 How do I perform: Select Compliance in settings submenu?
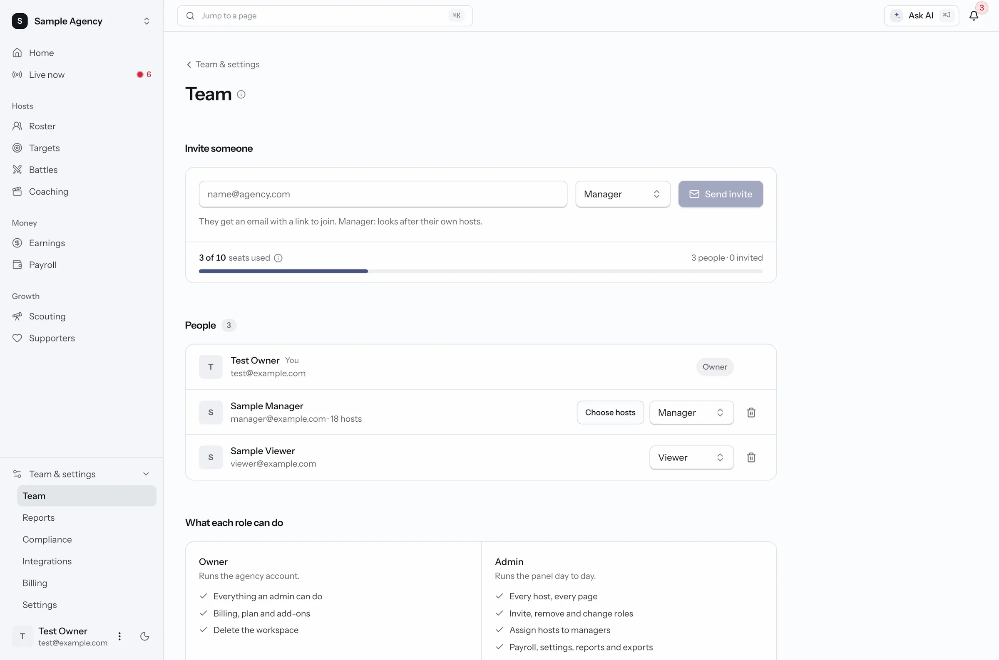tap(87, 540)
